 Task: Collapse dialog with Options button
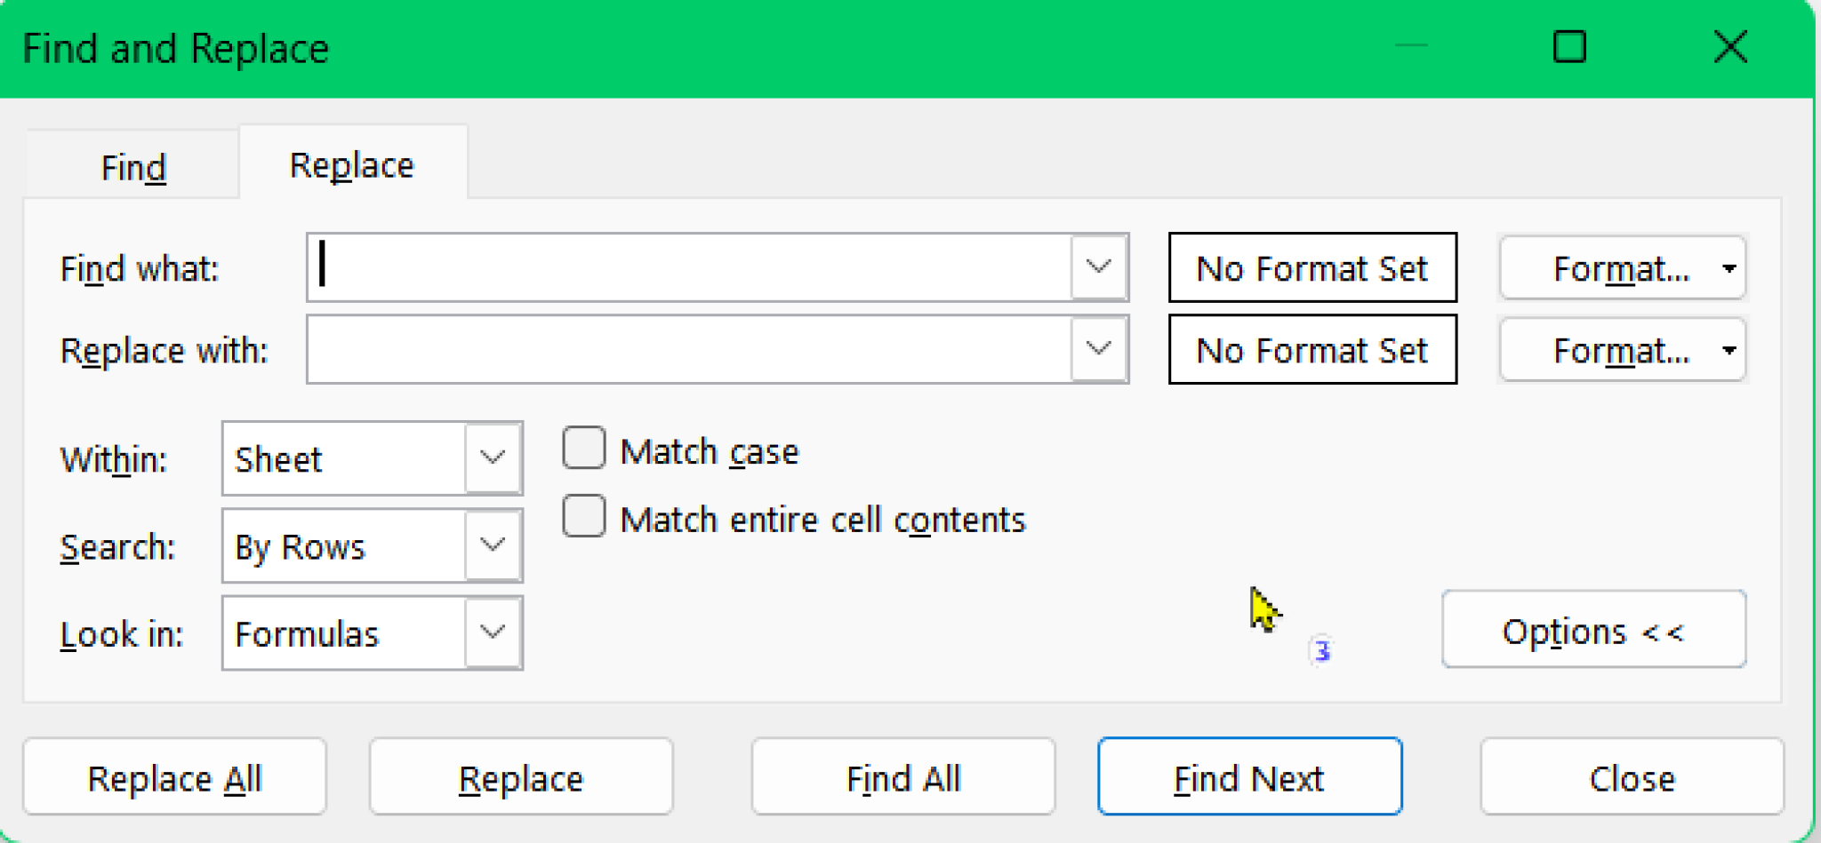1593,631
